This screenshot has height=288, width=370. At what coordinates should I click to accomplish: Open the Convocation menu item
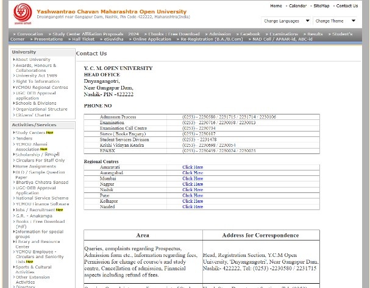[x=30, y=34]
